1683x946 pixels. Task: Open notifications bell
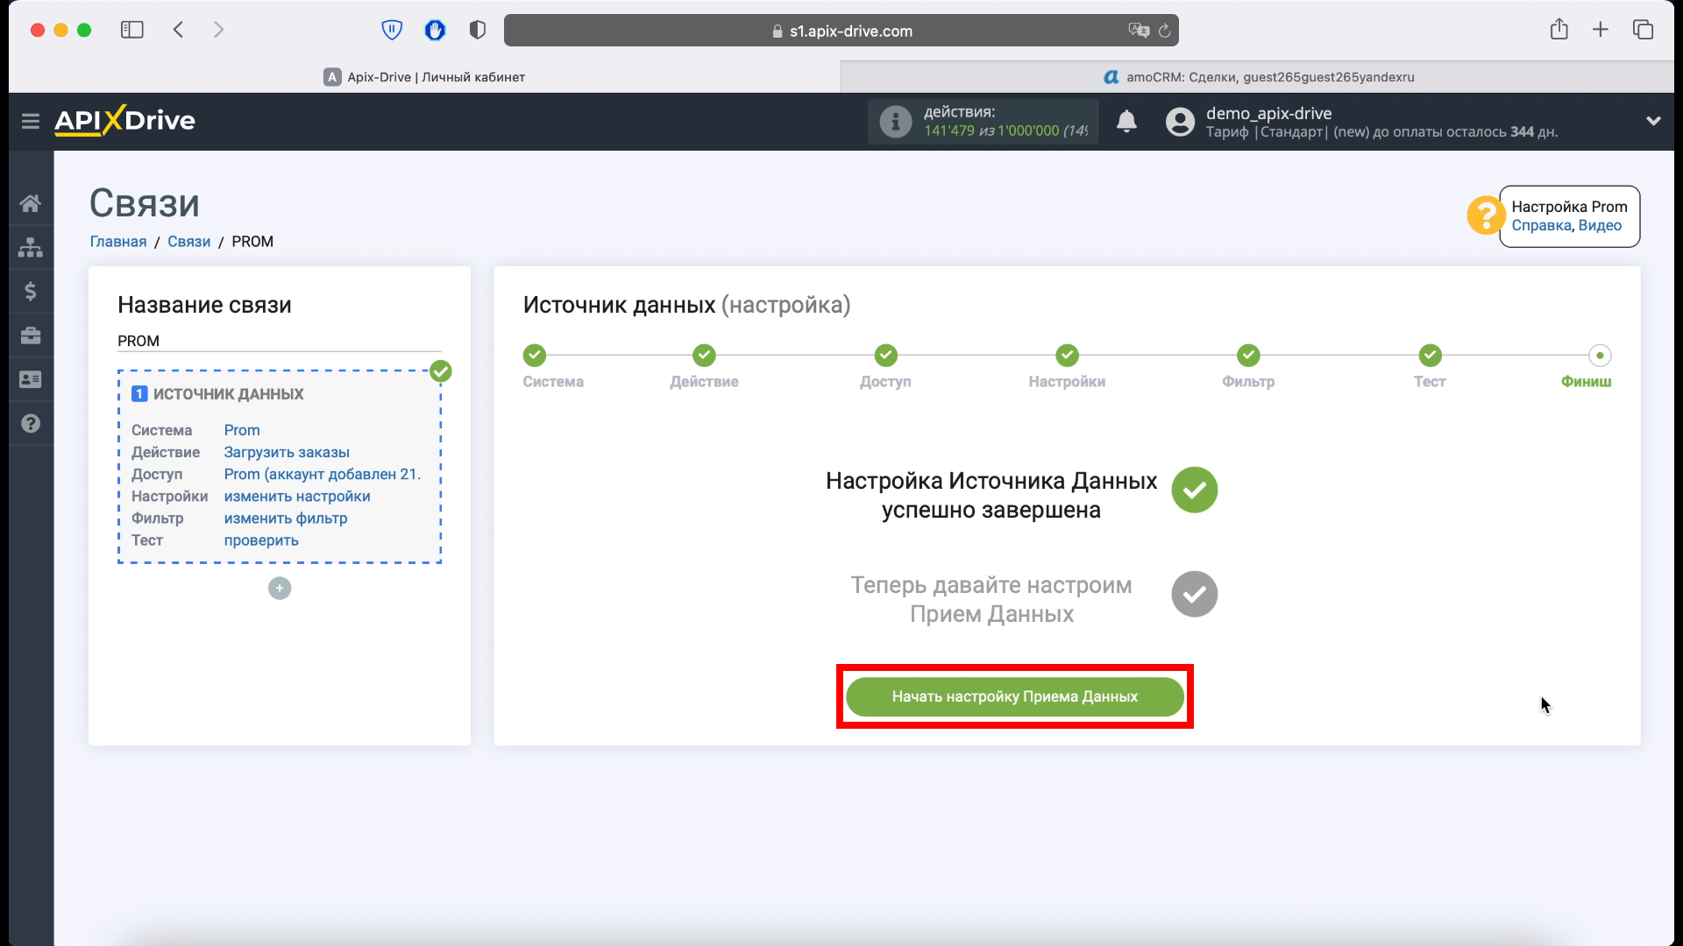[1126, 121]
